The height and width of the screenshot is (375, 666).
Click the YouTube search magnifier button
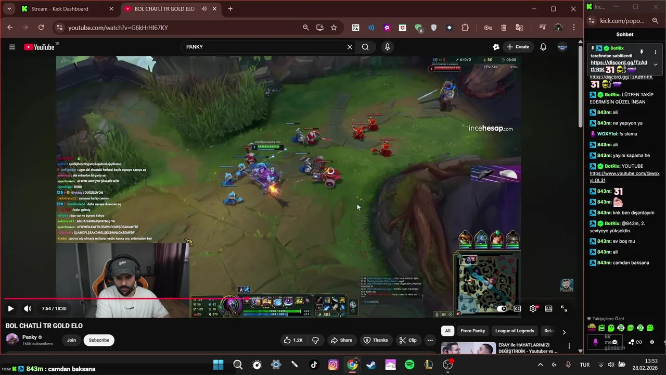click(365, 47)
